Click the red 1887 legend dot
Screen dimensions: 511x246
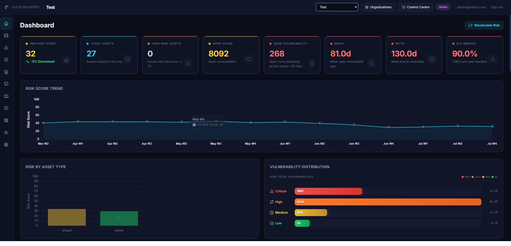[462, 177]
